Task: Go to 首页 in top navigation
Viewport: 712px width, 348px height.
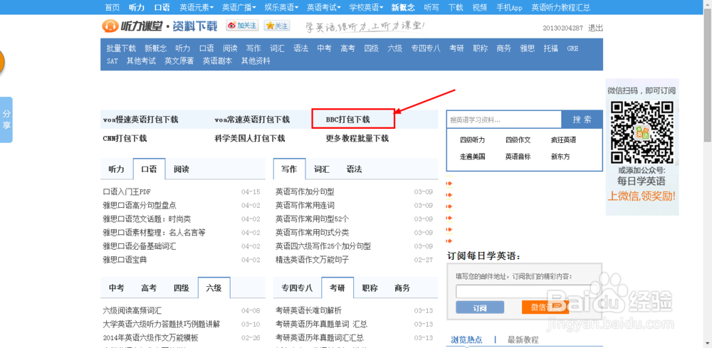Action: [112, 7]
